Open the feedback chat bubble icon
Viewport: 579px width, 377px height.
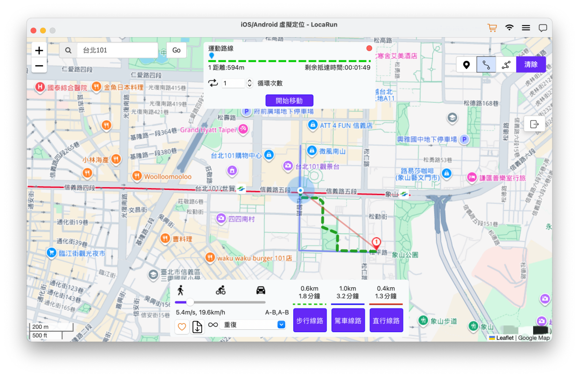click(x=543, y=28)
